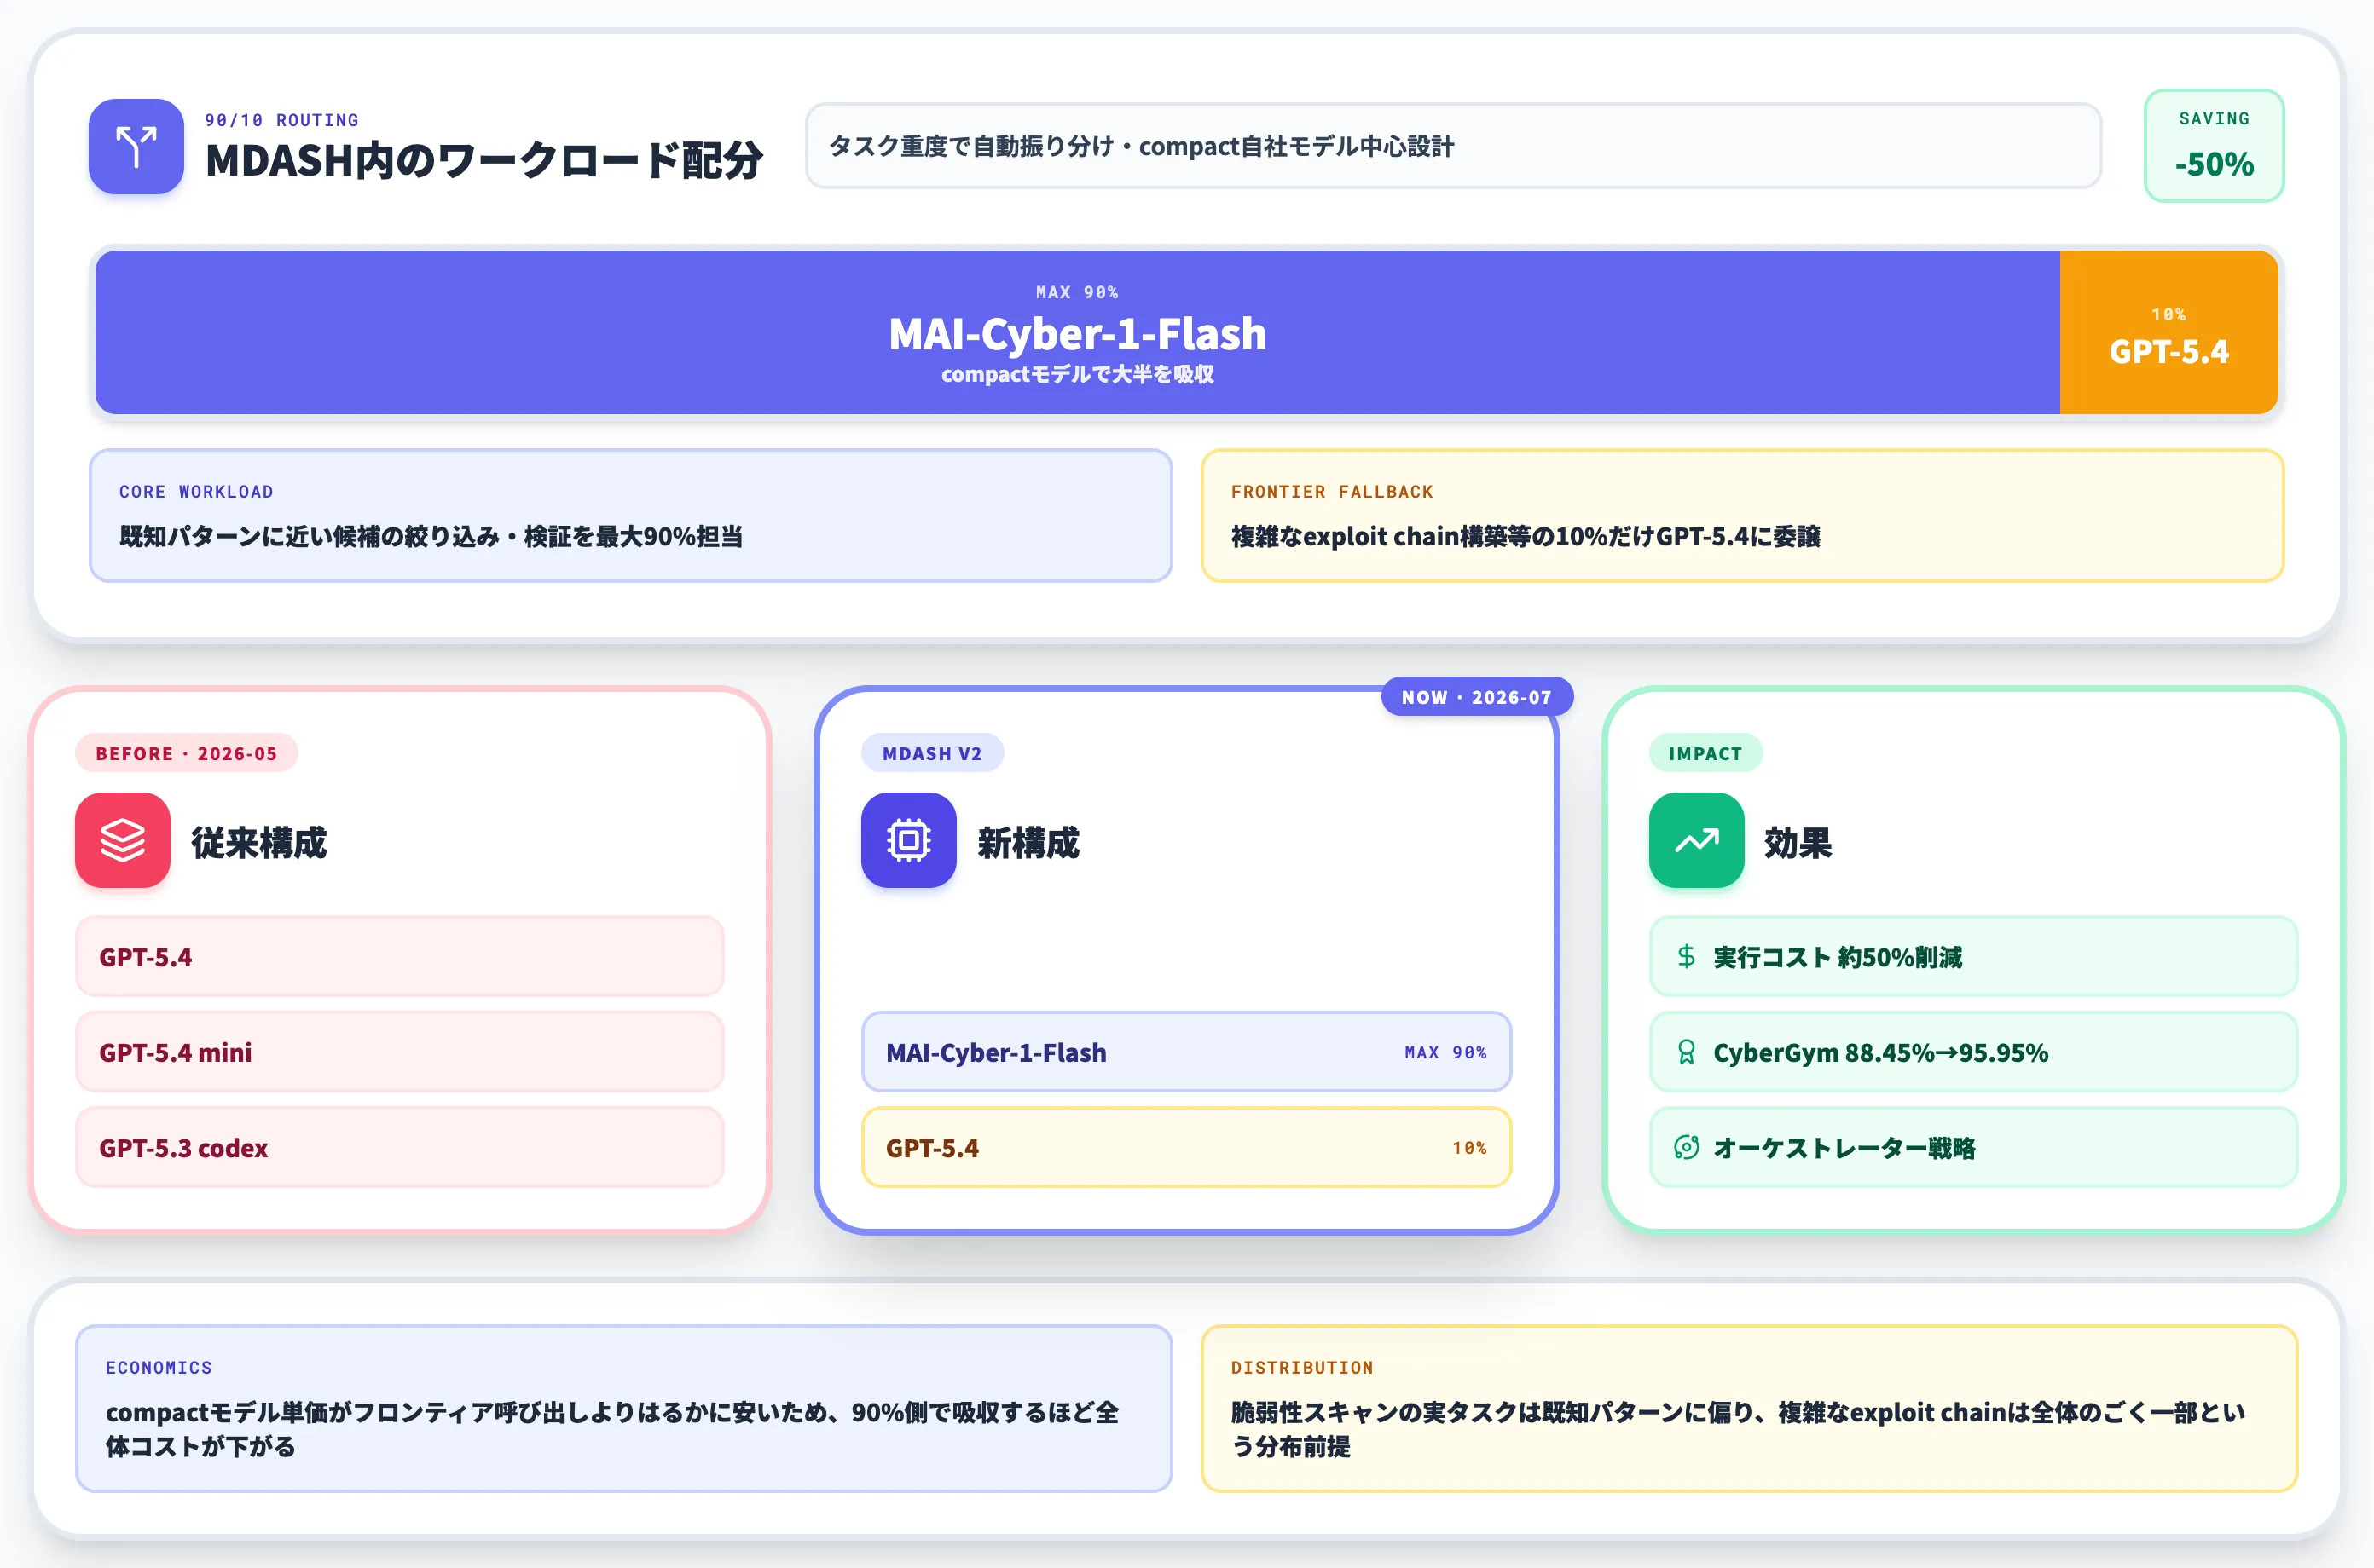Click the MDASH V2 tag

(x=932, y=753)
